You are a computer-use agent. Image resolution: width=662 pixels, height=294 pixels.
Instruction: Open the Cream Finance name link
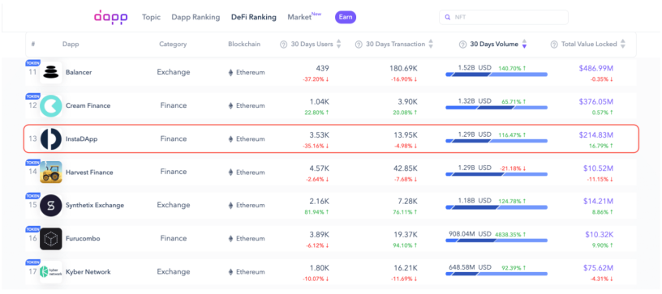(x=88, y=106)
